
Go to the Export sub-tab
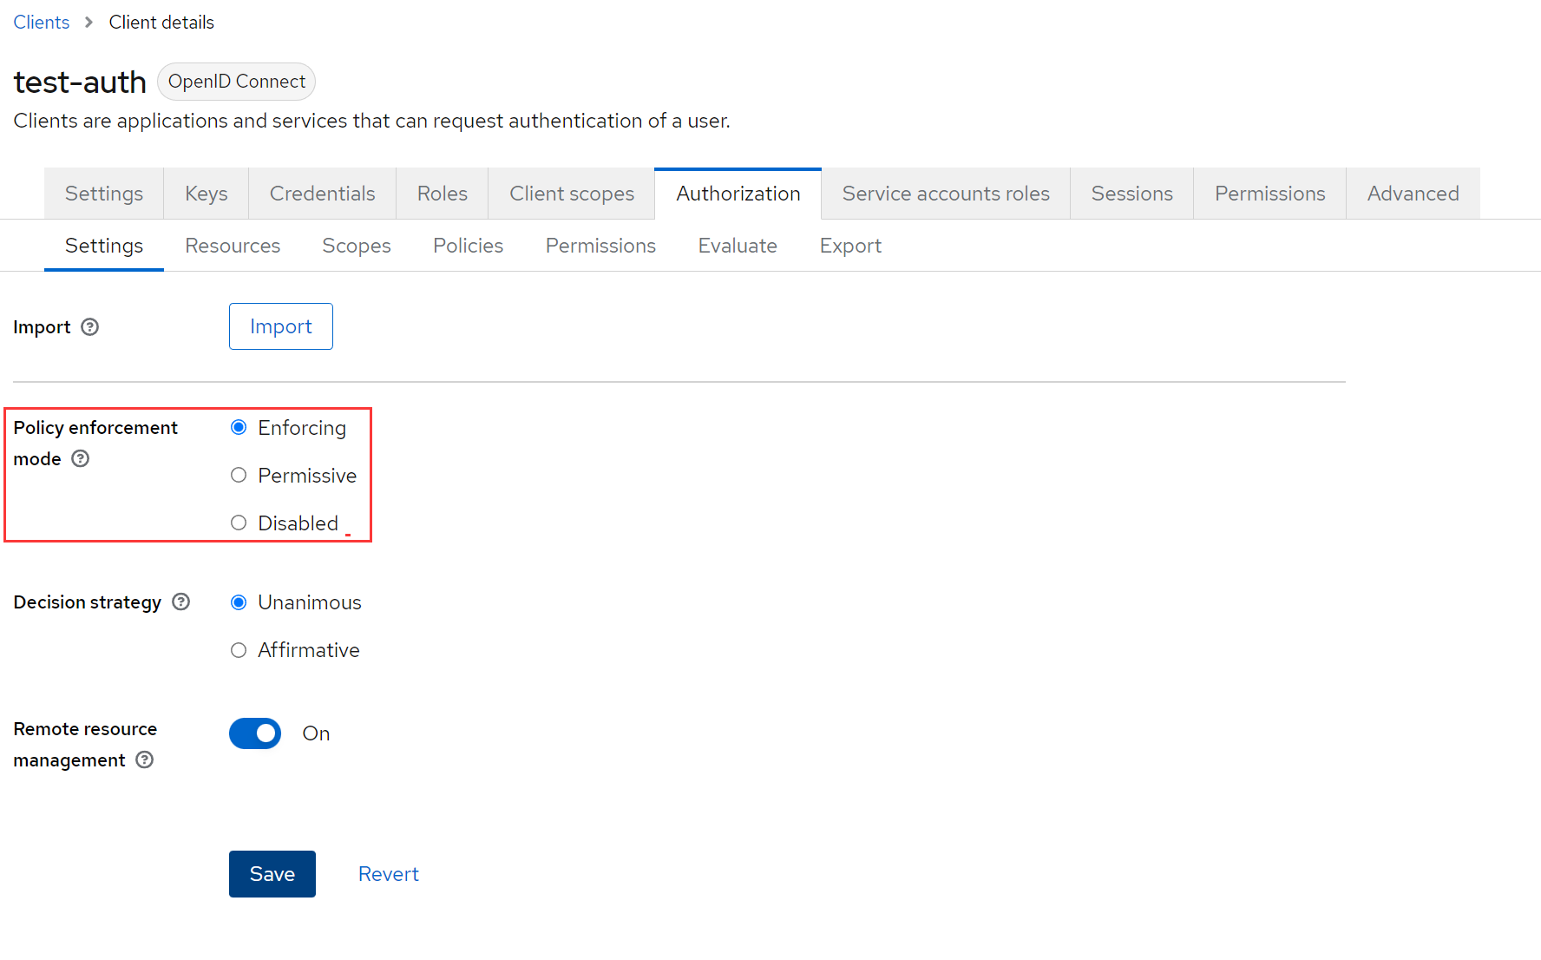click(850, 246)
